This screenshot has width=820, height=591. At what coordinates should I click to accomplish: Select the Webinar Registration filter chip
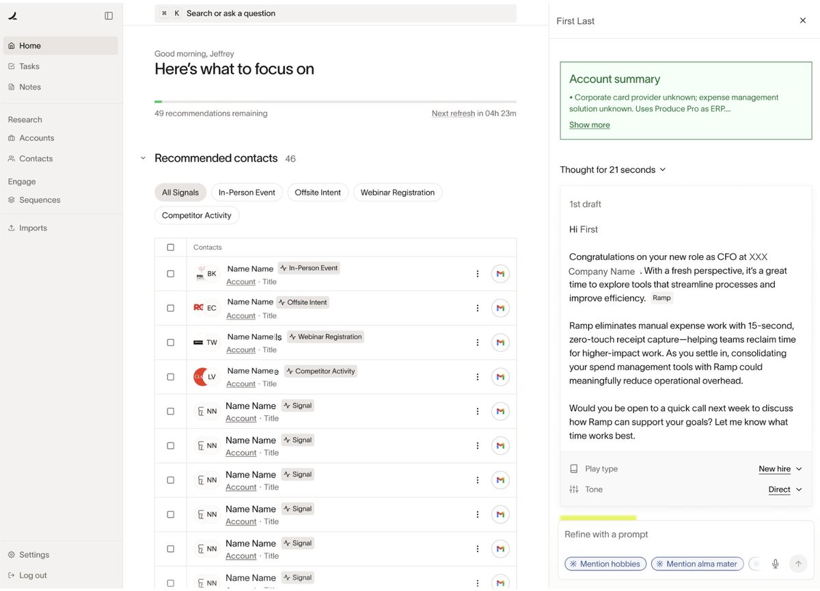[398, 192]
